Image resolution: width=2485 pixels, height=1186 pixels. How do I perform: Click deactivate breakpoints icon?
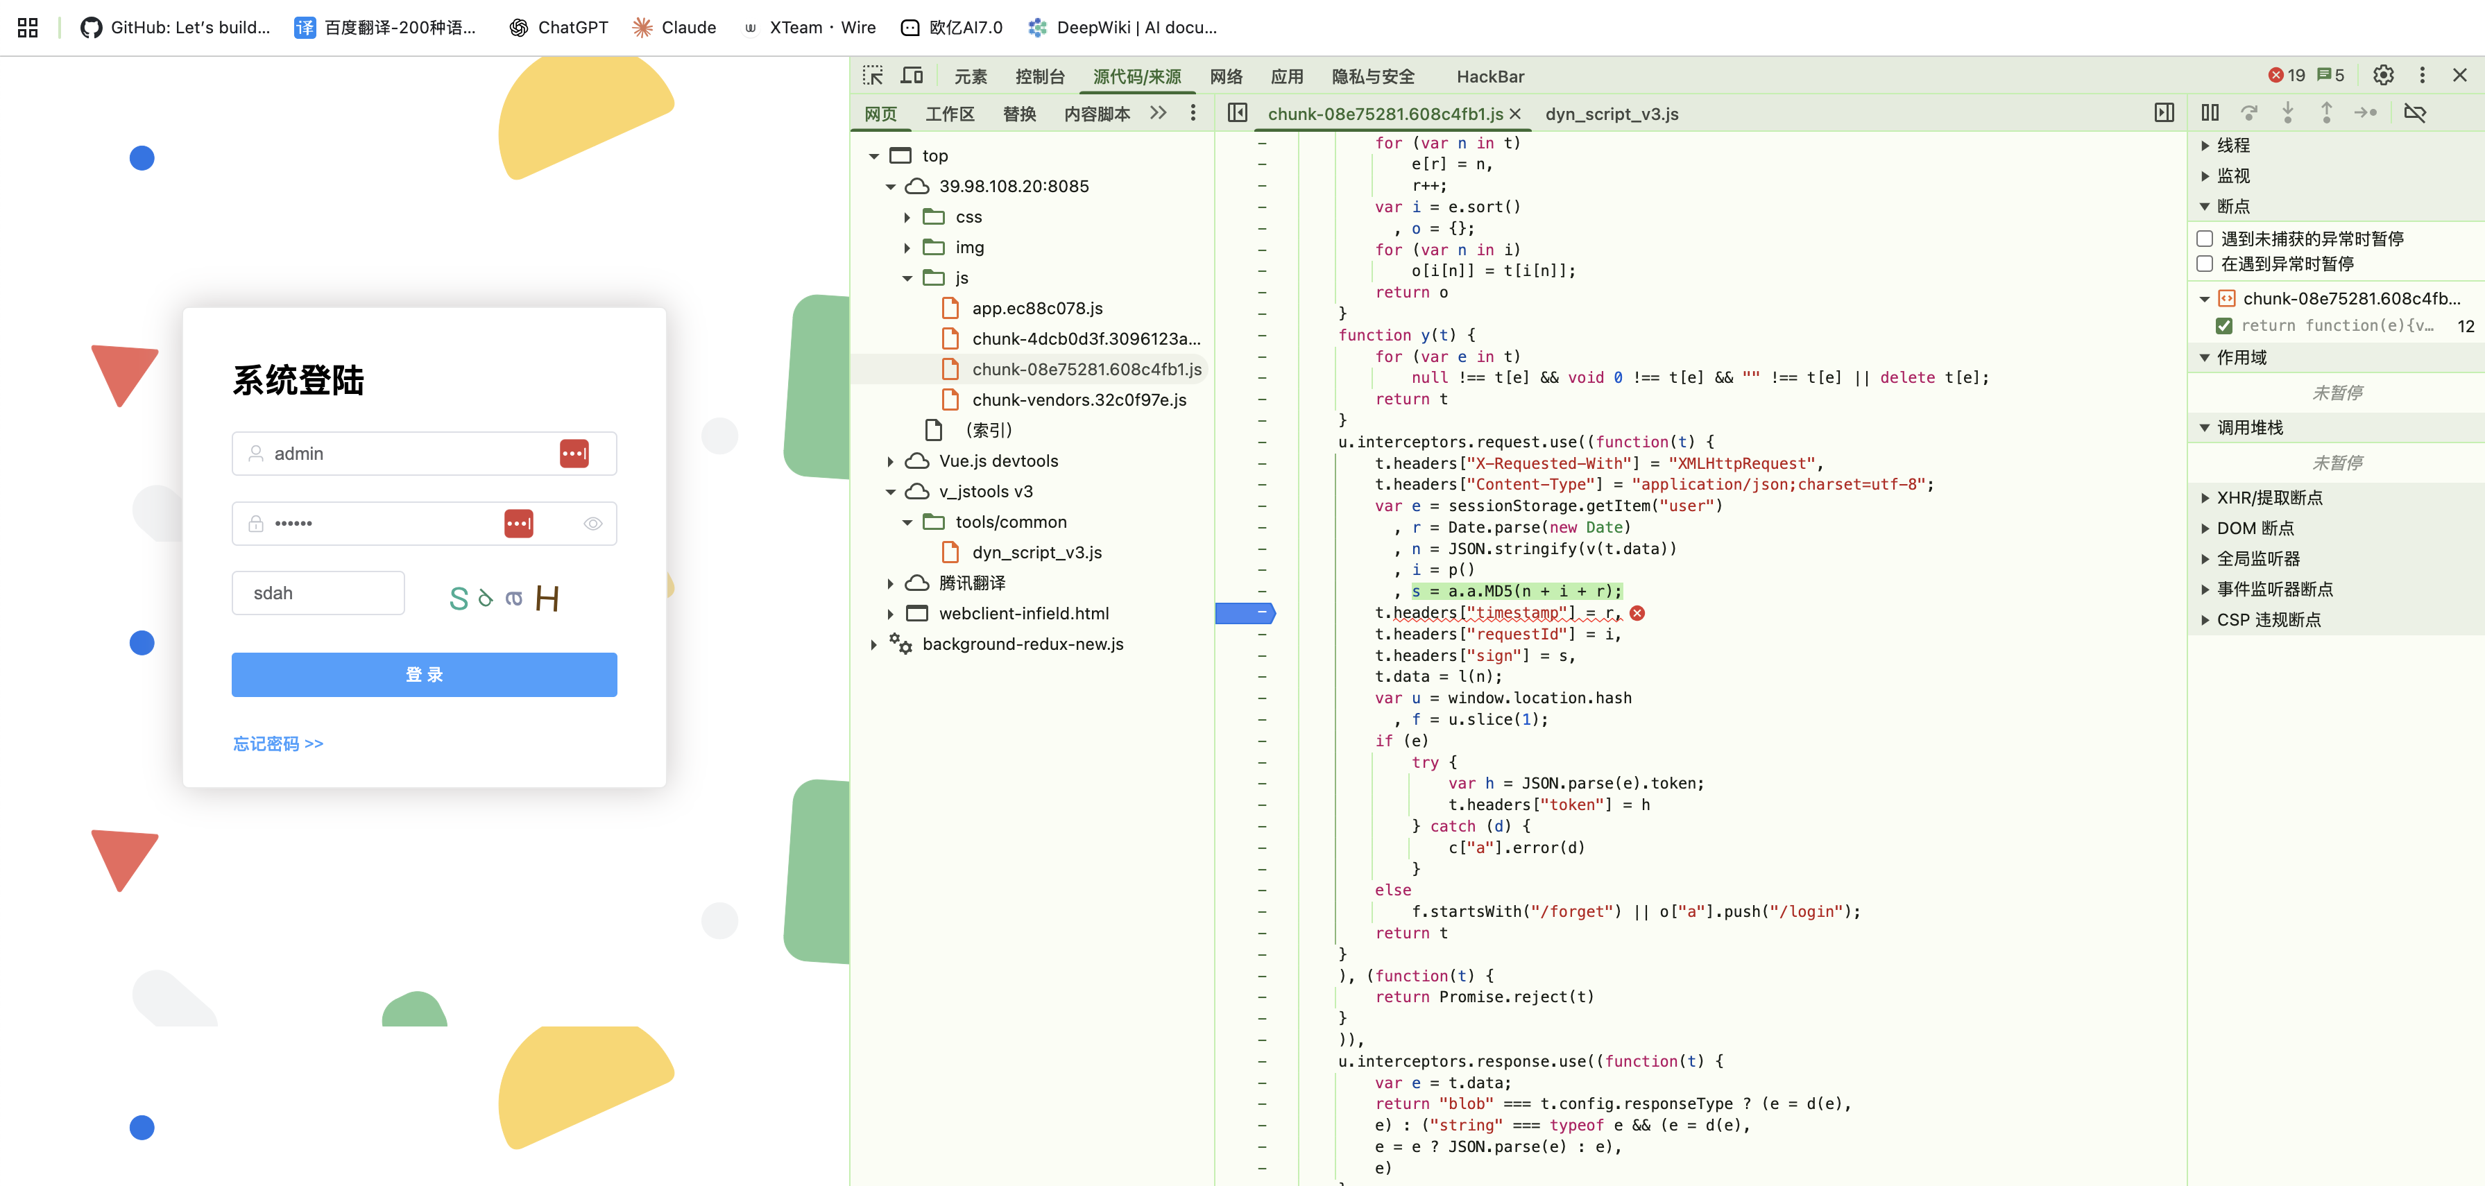click(x=2414, y=113)
